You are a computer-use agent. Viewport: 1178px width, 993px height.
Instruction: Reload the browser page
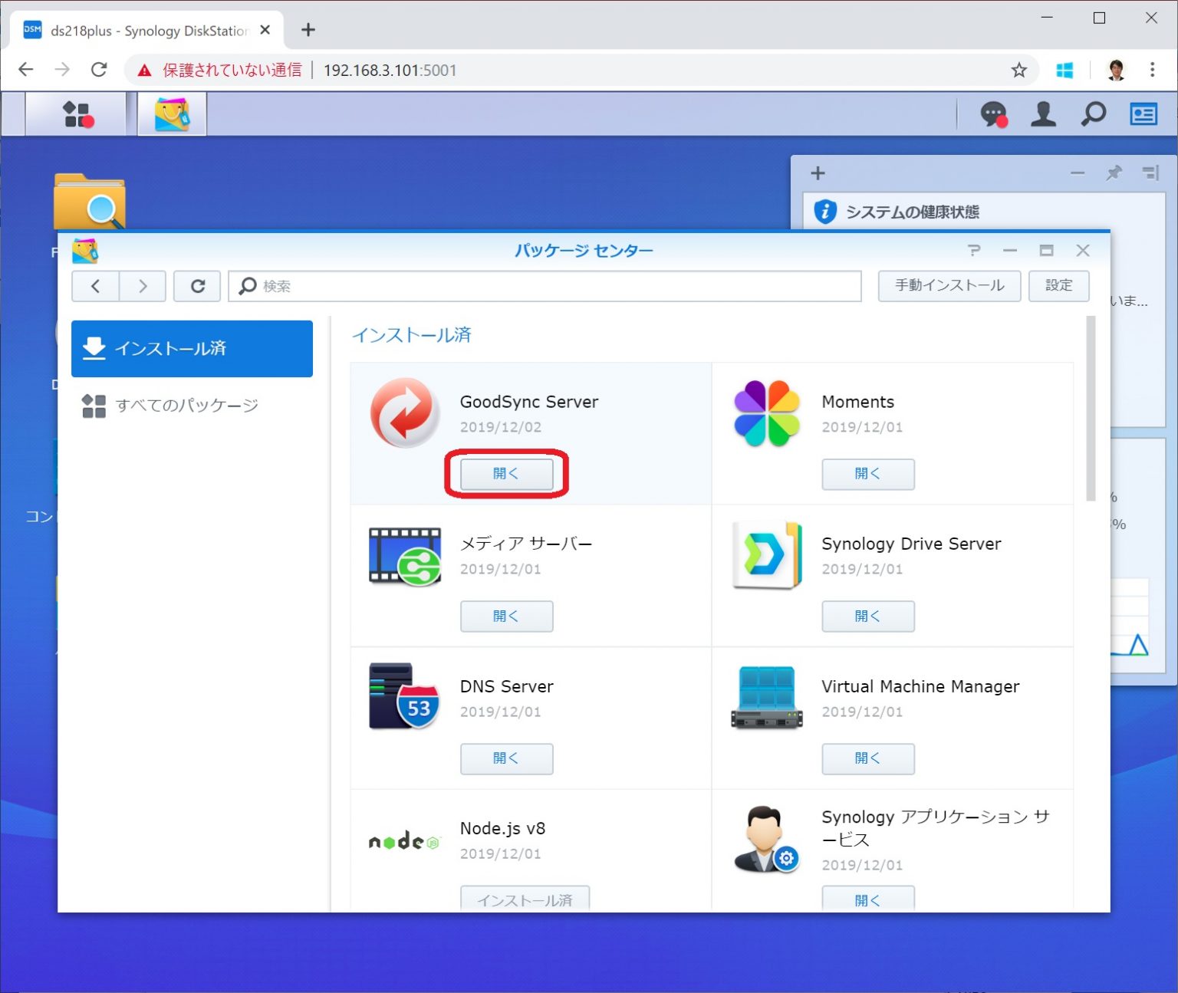coord(99,70)
